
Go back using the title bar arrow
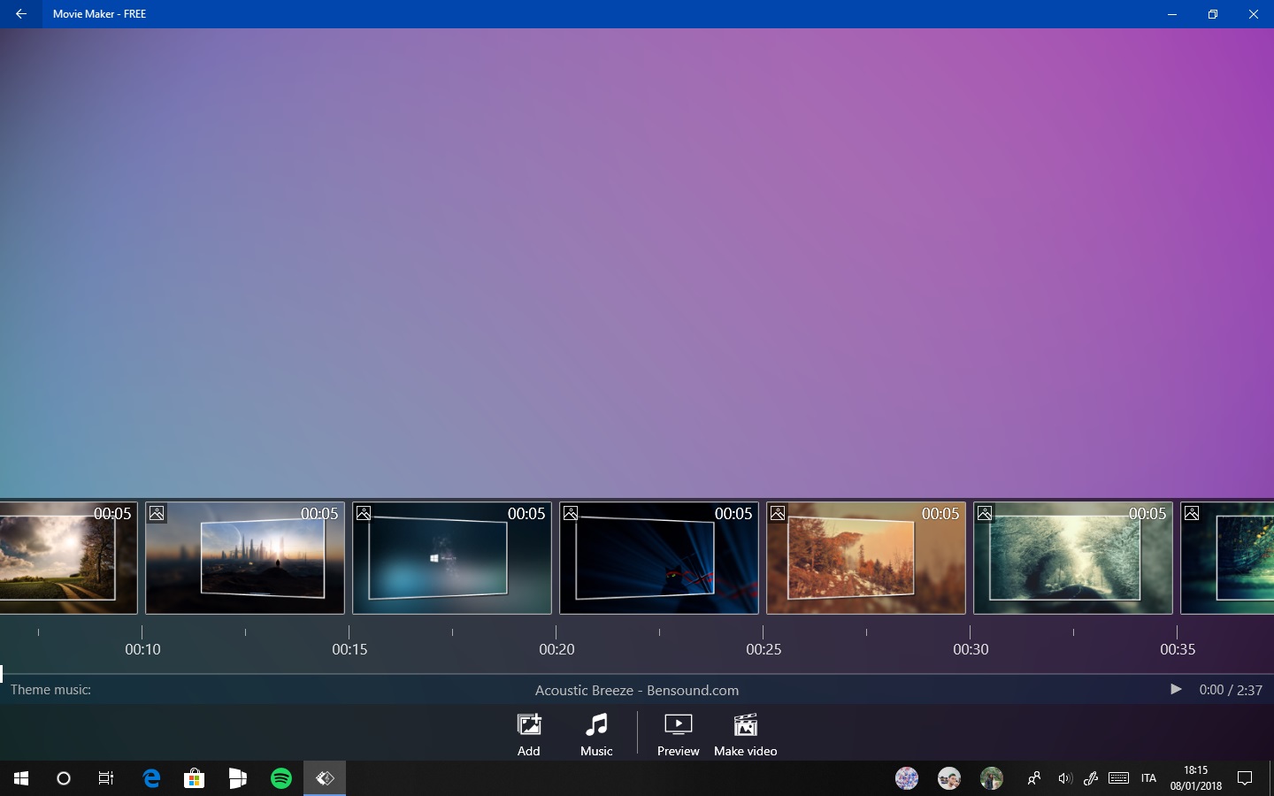[20, 14]
